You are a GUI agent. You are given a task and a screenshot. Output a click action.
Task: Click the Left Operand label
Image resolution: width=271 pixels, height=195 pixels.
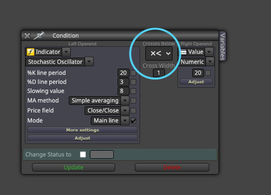[x=82, y=44]
